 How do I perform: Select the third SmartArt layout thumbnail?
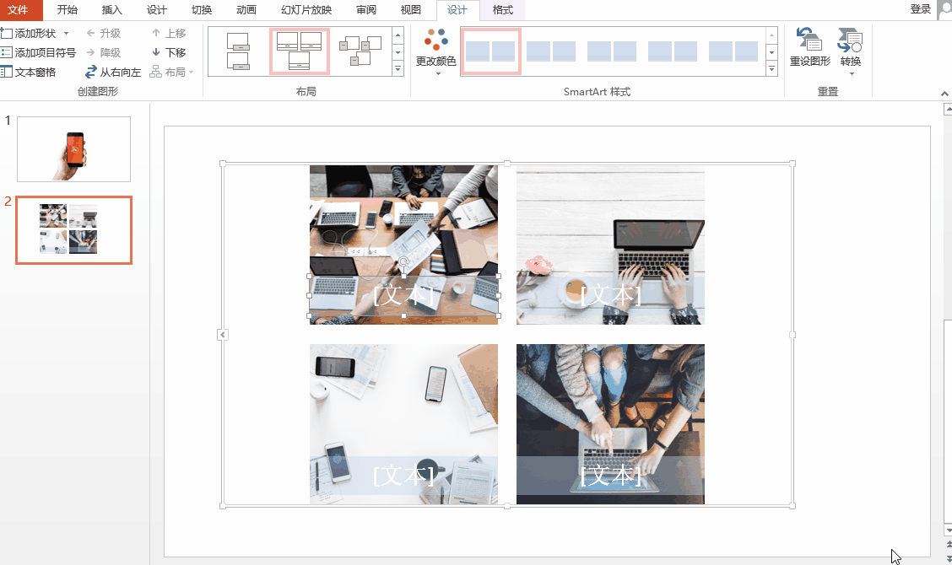pos(360,51)
